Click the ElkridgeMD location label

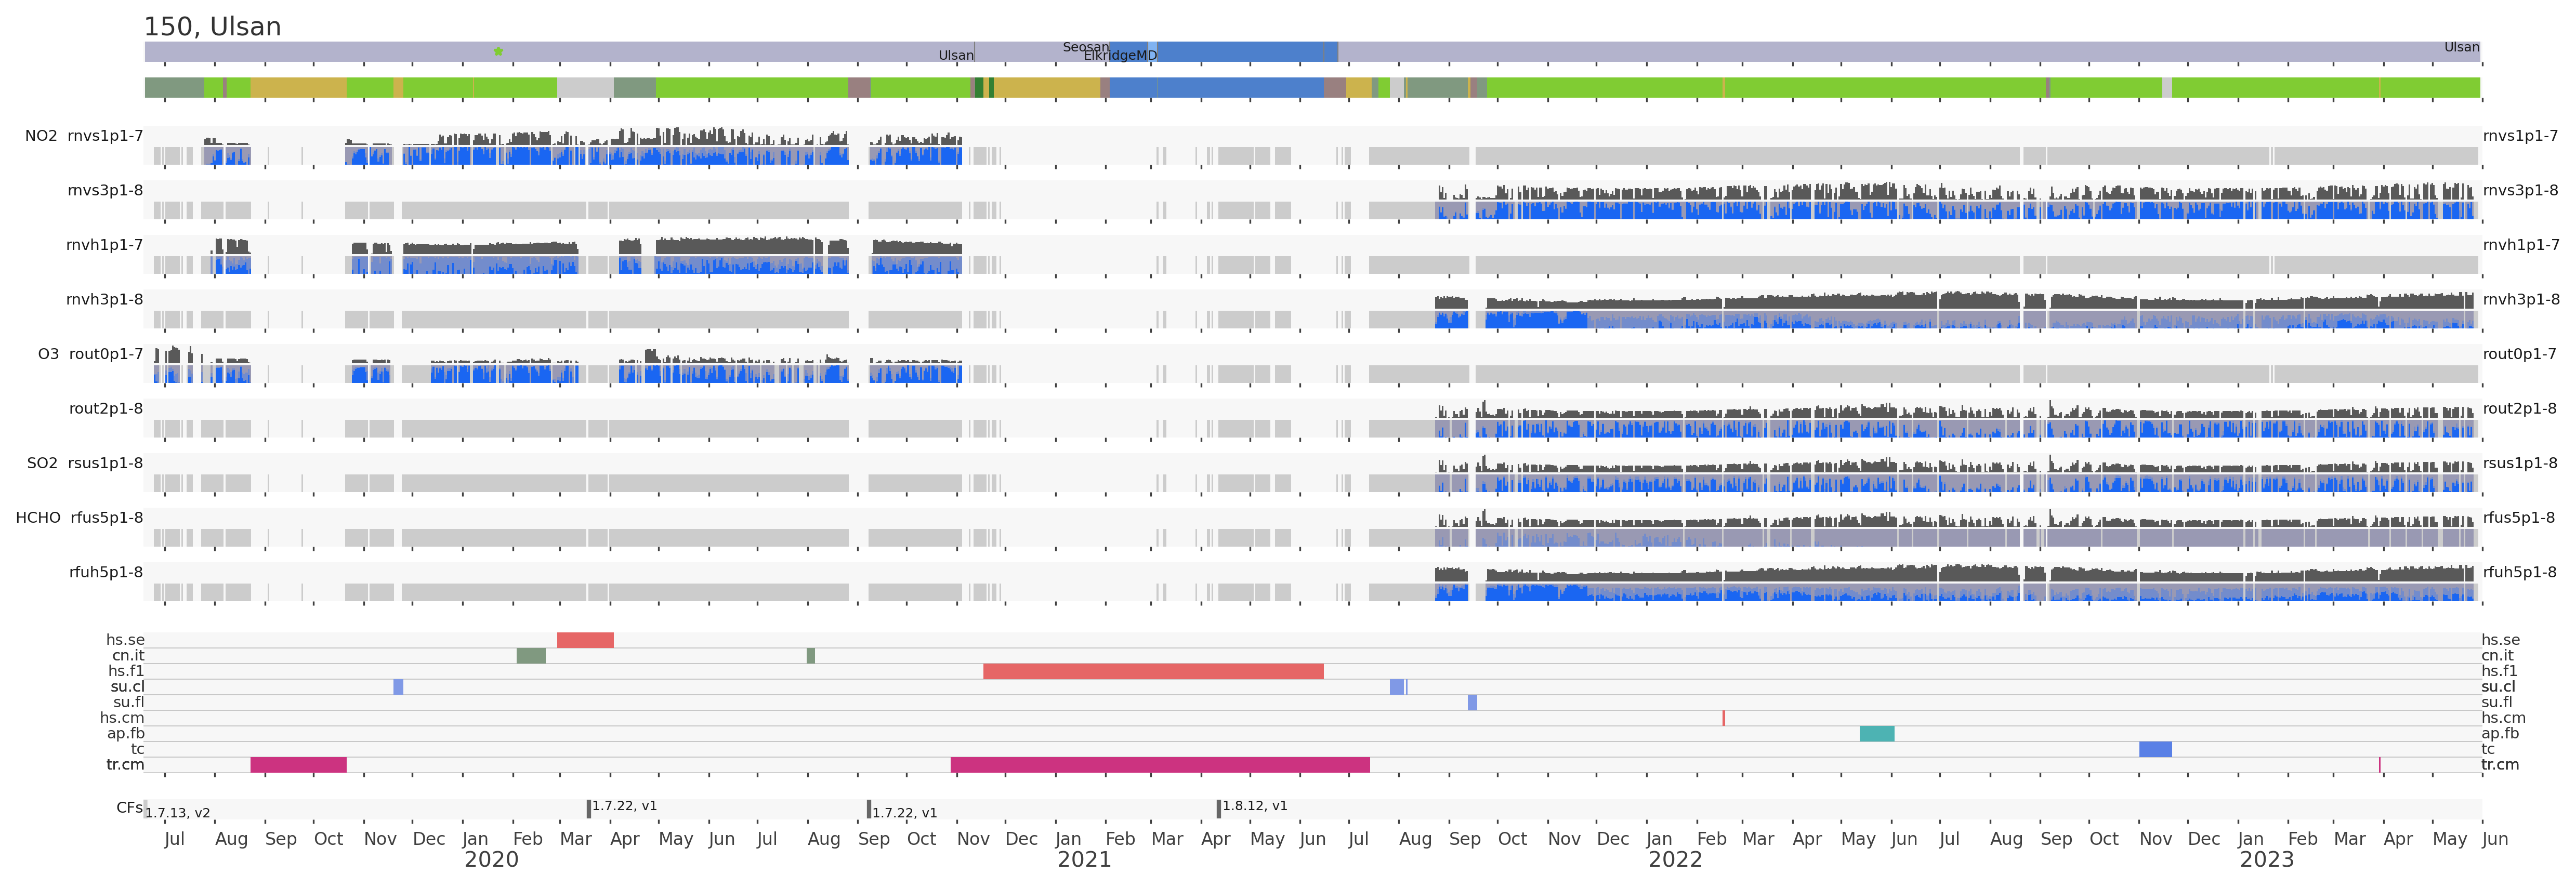pyautogui.click(x=1120, y=56)
